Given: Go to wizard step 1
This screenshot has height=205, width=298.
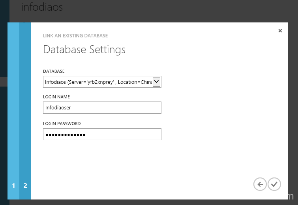Looking at the screenshot, I should (13, 185).
